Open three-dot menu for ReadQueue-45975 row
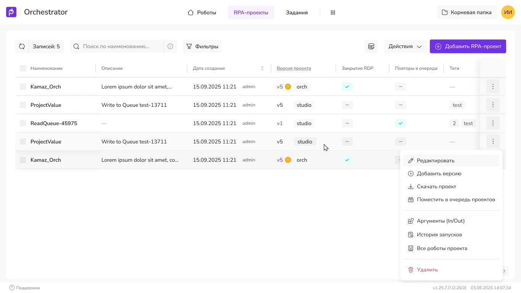This screenshot has height=293, width=521. point(493,123)
